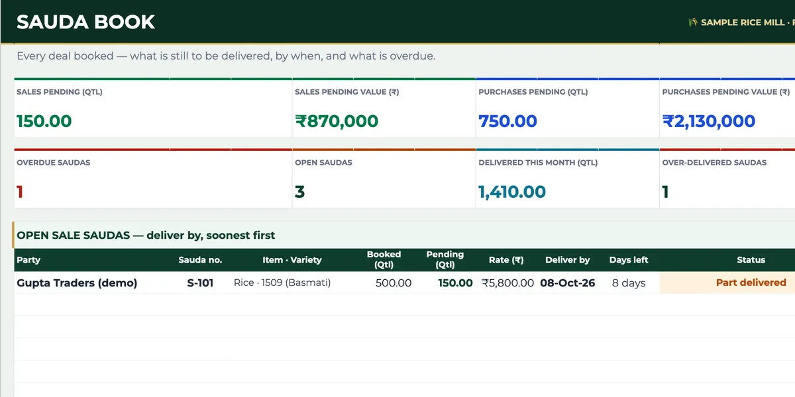Select the Gupta Traders (demo) party cell

pos(77,283)
